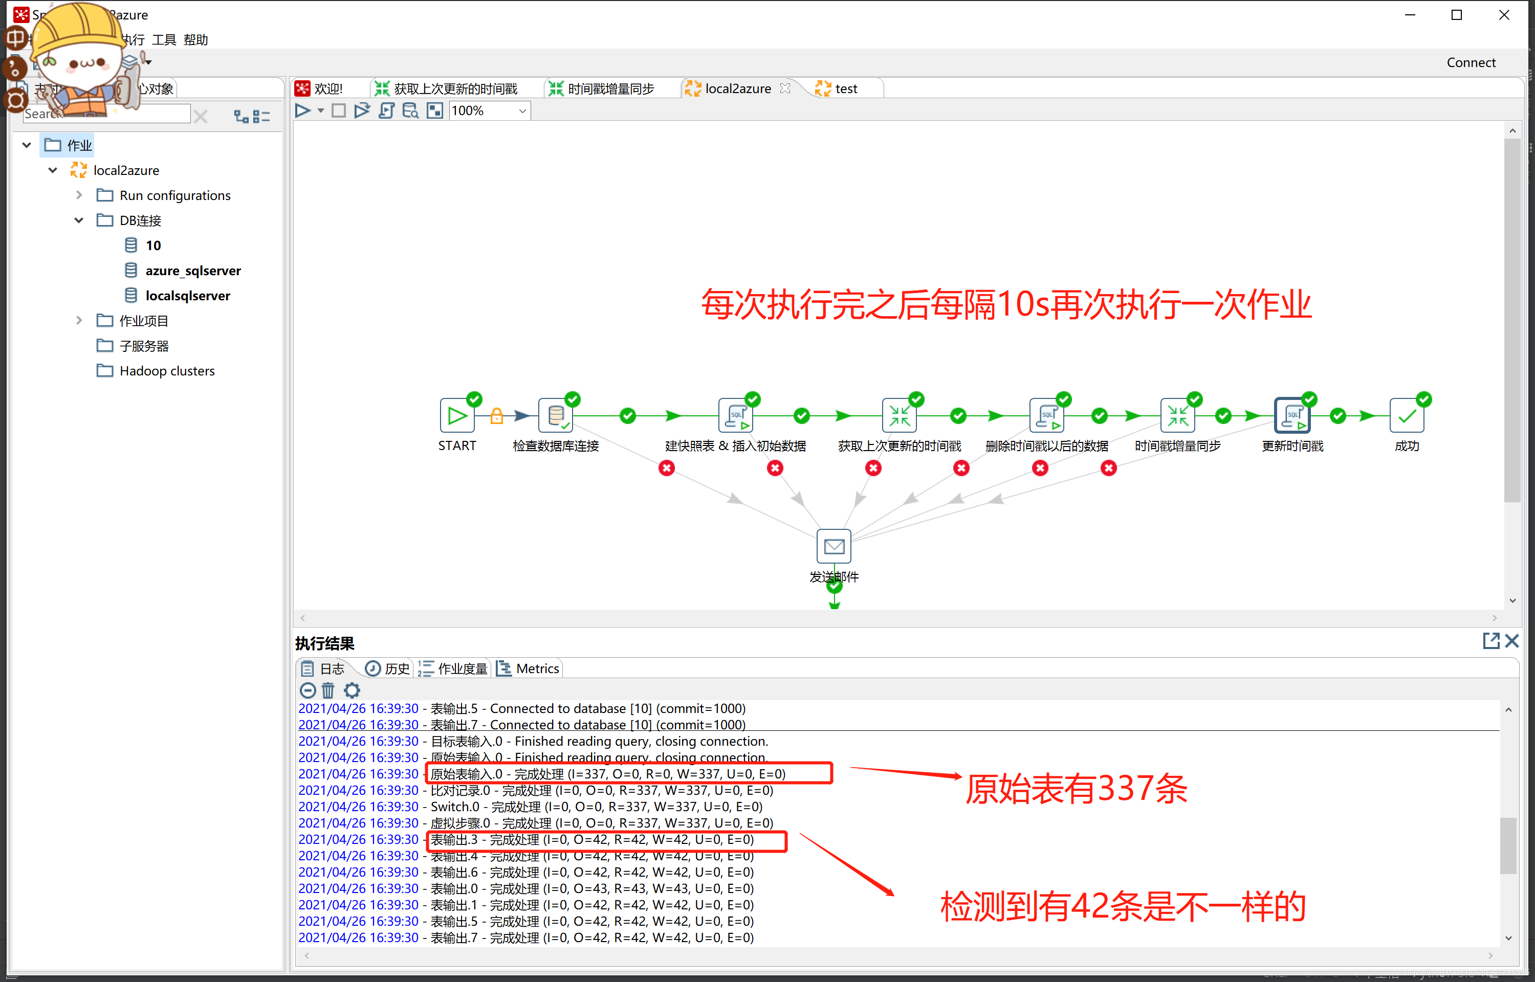This screenshot has height=982, width=1535.
Task: Expand the 作业项目 folder
Action: pos(79,320)
